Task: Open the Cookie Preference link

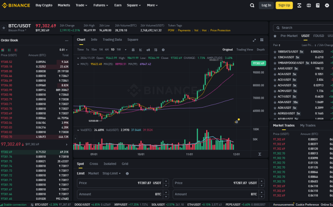Action: coord(307,205)
